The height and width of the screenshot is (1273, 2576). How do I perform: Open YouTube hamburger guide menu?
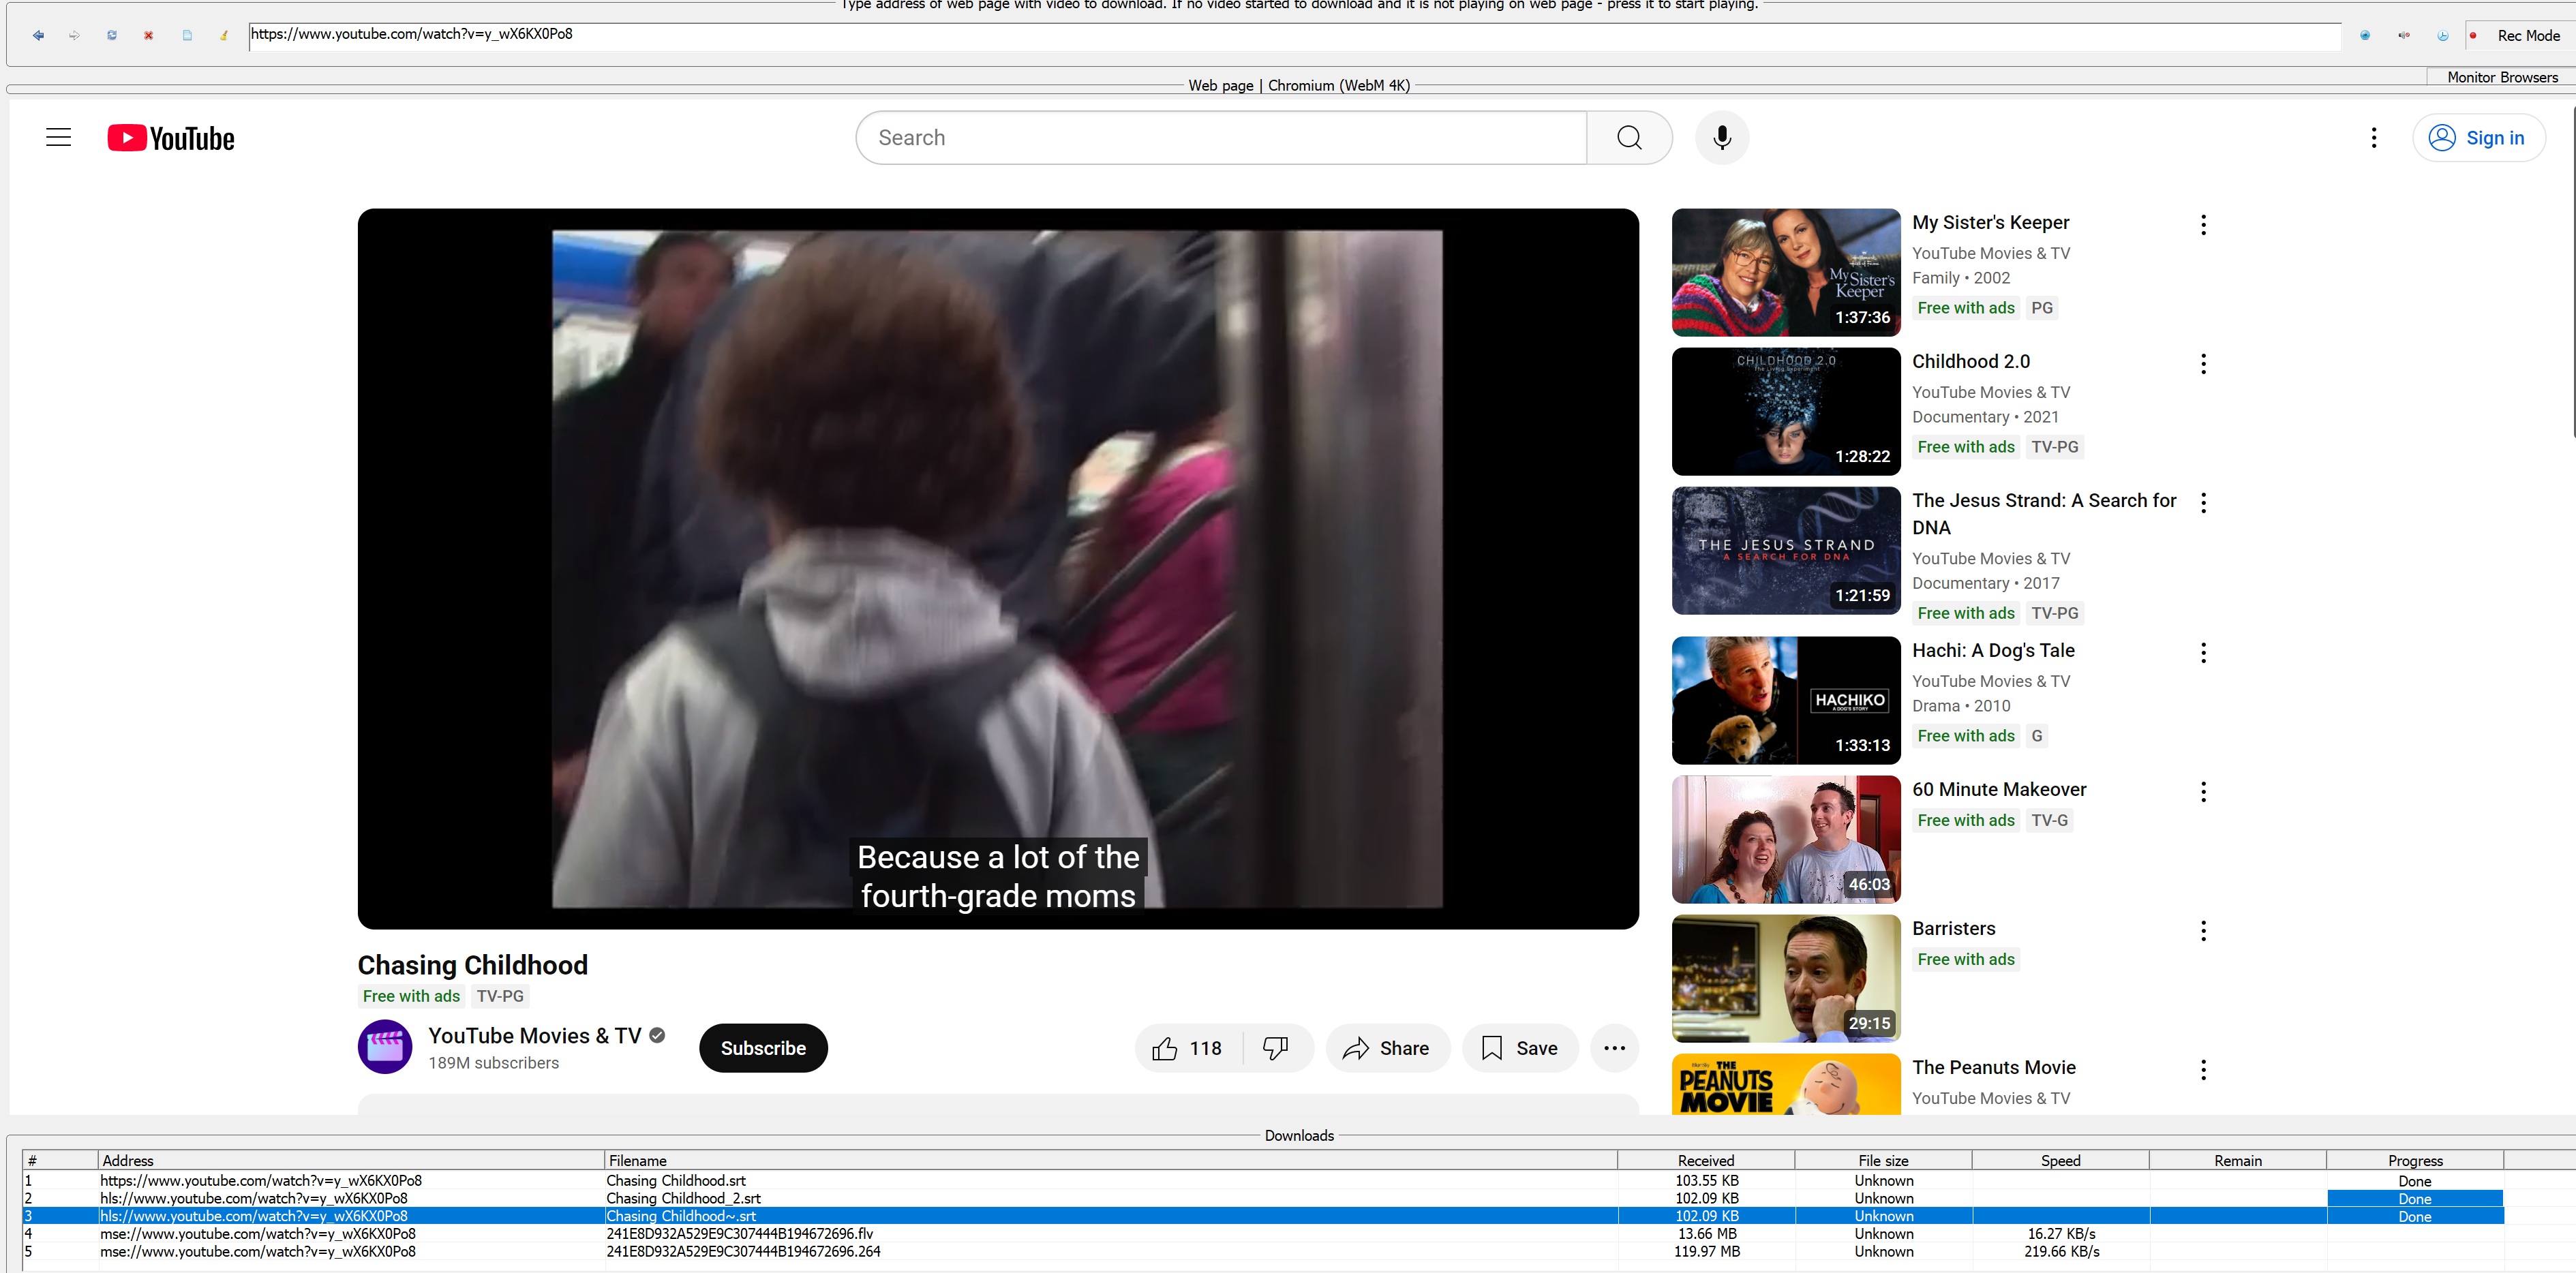pos(59,138)
